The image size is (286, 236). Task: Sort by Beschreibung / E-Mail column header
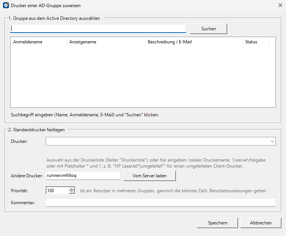(x=194, y=42)
